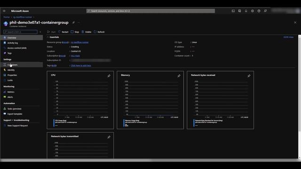Focus the left menu search field
The image size is (301, 169).
click(x=20, y=32)
